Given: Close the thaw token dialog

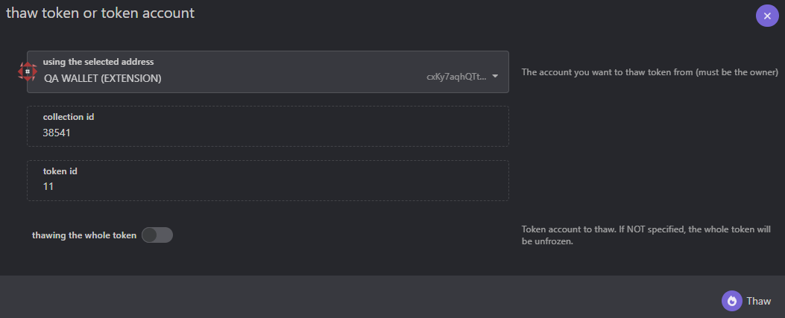Looking at the screenshot, I should coord(767,16).
